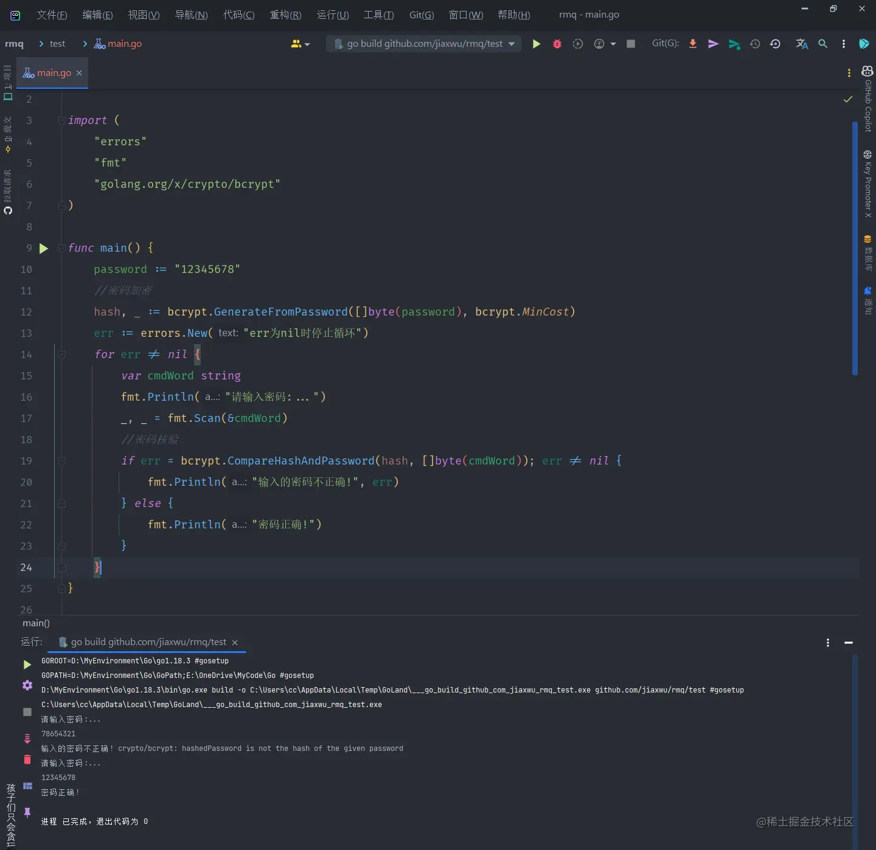
Task: Open the Key Promoter X panel
Action: coord(867,184)
